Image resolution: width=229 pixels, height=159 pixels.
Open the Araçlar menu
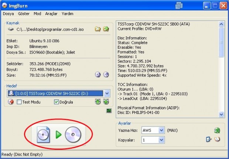pyautogui.click(x=51, y=14)
